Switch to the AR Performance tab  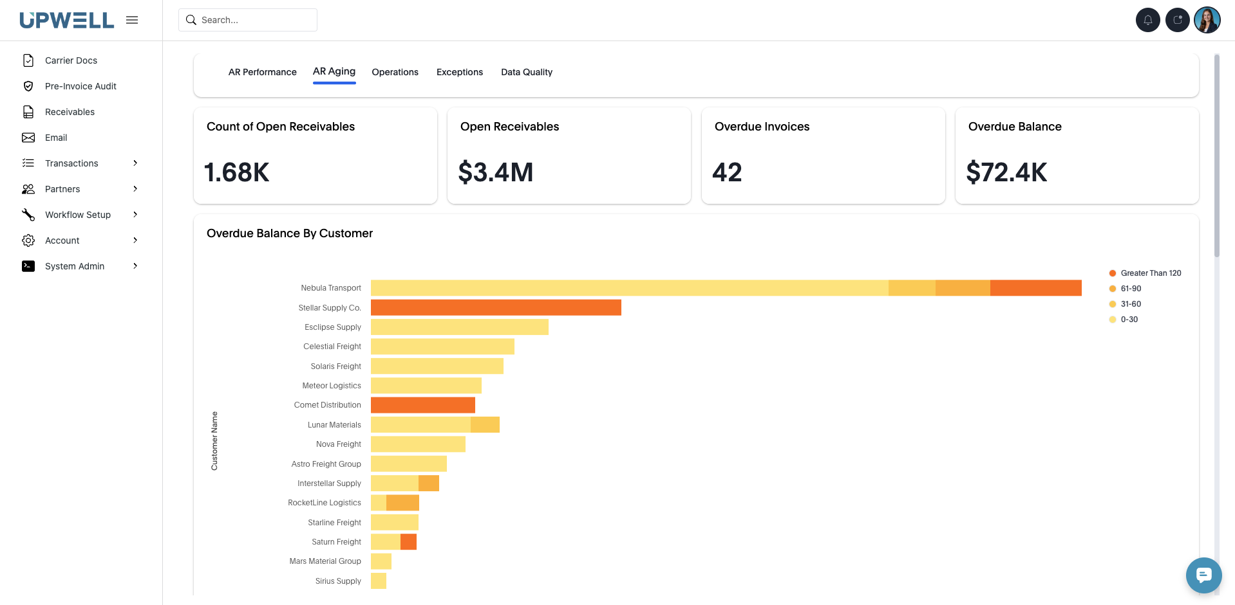tap(262, 72)
